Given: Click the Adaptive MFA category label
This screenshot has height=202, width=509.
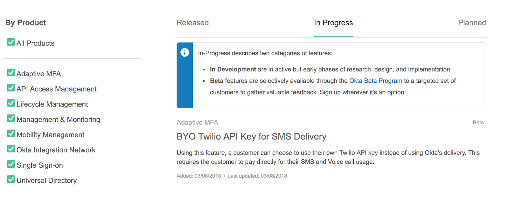Looking at the screenshot, I should pyautogui.click(x=197, y=122).
